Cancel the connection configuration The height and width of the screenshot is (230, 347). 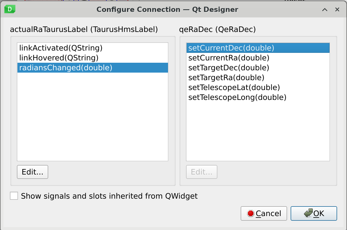[264, 213]
